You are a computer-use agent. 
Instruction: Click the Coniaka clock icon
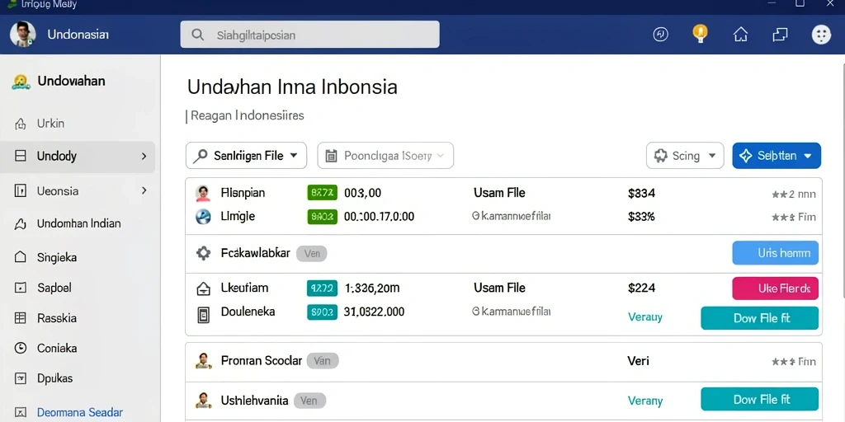tap(20, 348)
